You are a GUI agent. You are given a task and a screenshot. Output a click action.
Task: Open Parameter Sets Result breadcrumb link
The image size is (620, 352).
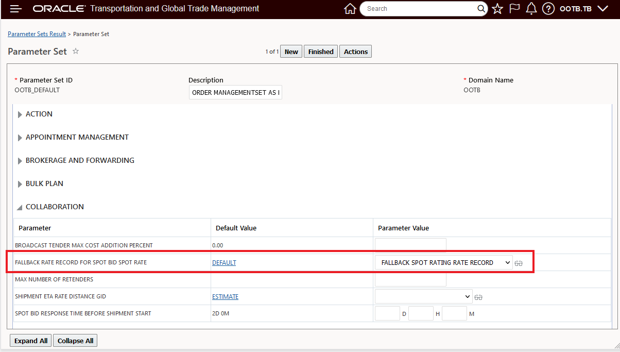[37, 34]
